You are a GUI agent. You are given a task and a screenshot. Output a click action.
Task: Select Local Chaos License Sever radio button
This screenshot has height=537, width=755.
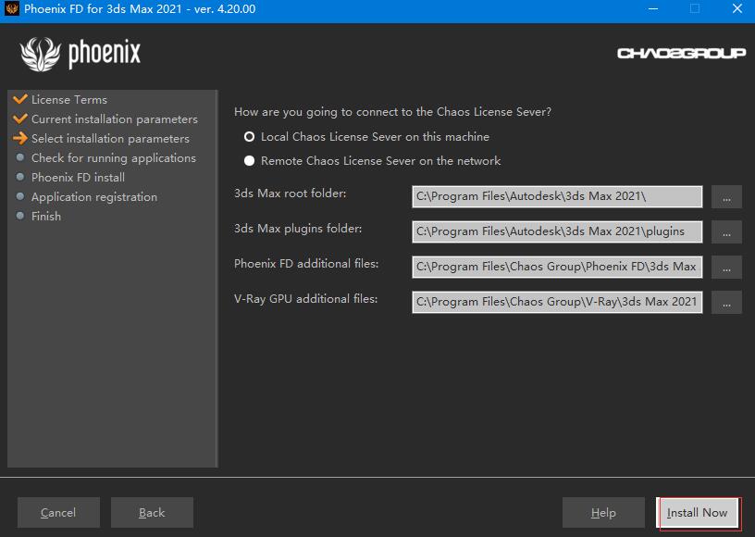tap(249, 137)
